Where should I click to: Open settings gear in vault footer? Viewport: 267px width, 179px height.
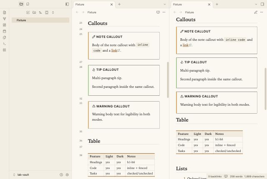point(67,174)
